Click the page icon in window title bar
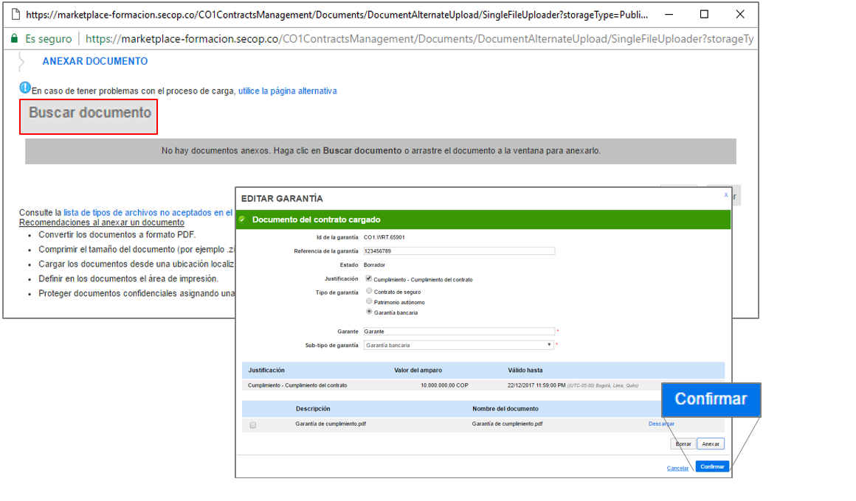 [x=14, y=14]
